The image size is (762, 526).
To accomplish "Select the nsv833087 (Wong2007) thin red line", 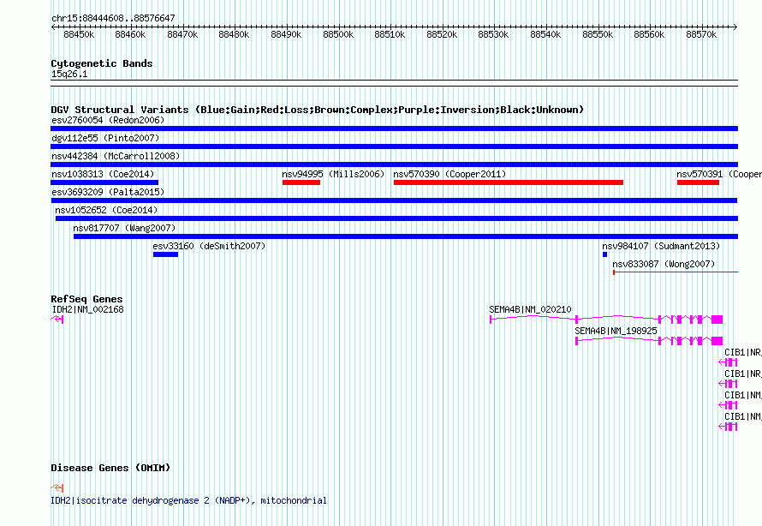I will [676, 272].
